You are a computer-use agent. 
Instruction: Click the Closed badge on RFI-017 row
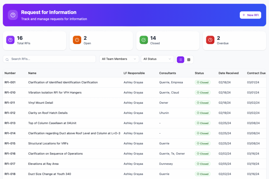tap(203, 164)
